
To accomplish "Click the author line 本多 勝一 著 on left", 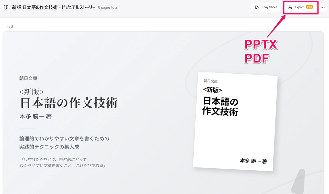I will tap(35, 116).
